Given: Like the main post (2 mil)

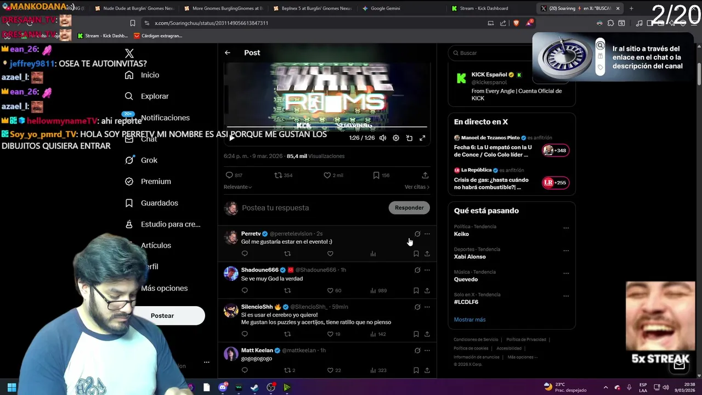Looking at the screenshot, I should point(333,175).
